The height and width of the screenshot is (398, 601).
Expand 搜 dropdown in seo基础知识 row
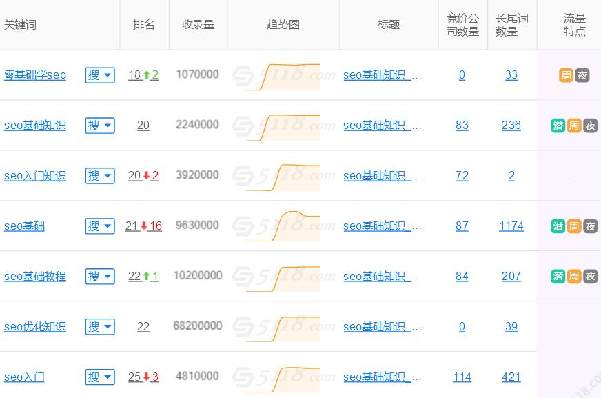pyautogui.click(x=100, y=126)
